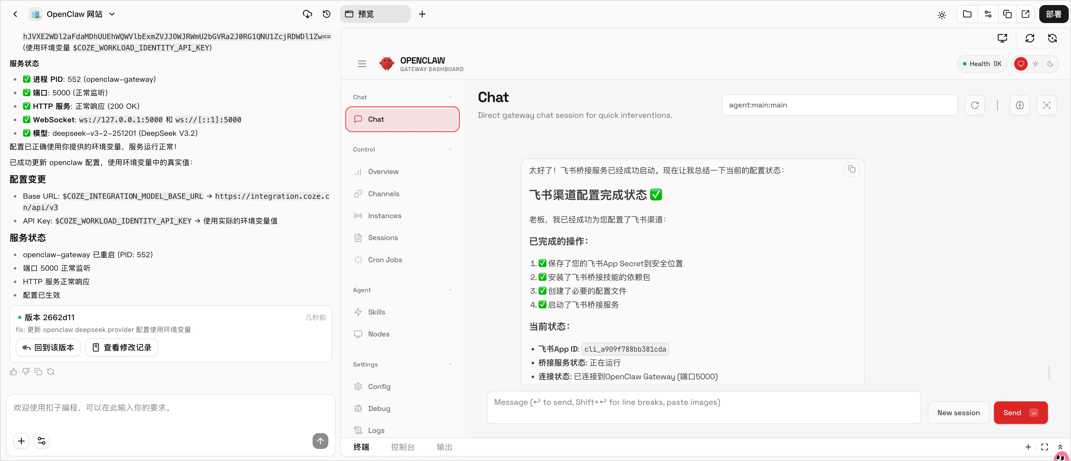The image size is (1071, 461).
Task: Open the folder files icon
Action: 967,14
